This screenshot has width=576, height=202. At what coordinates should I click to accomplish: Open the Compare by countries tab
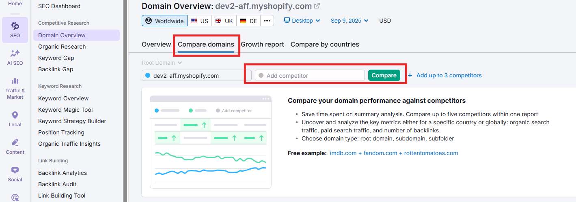coord(325,44)
